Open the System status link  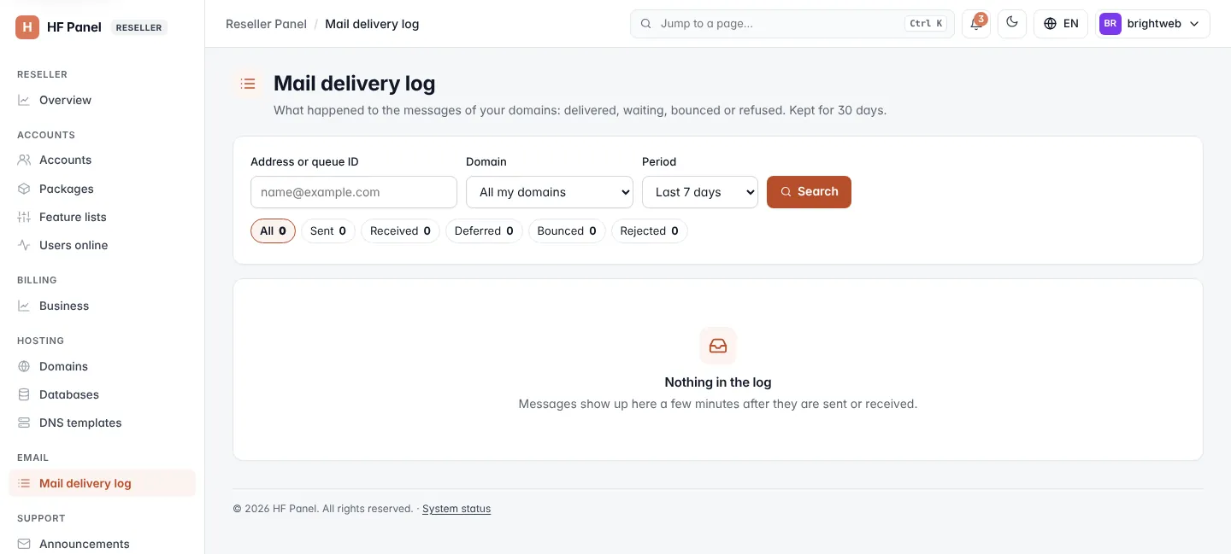456,509
